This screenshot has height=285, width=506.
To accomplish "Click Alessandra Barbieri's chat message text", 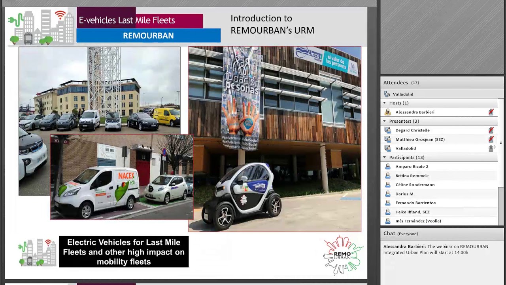I will pyautogui.click(x=436, y=249).
